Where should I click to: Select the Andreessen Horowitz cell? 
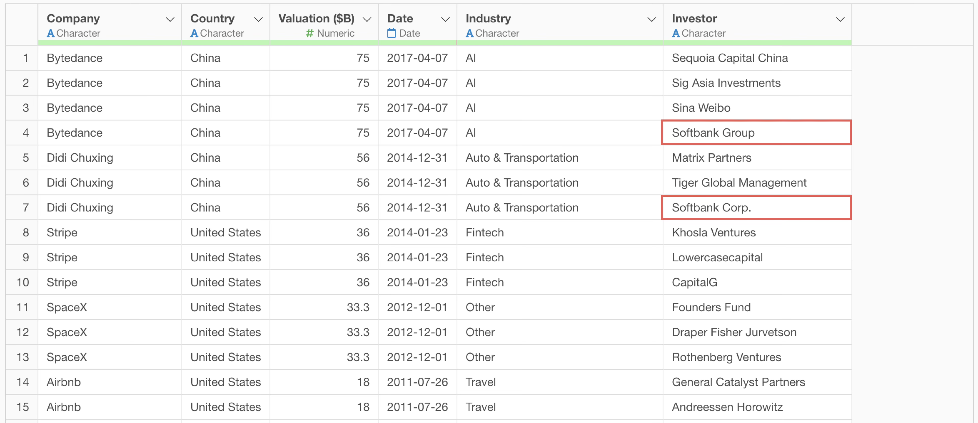pos(757,407)
